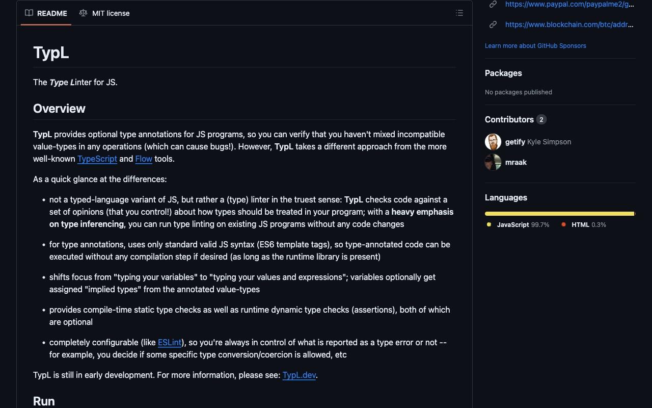Click the Languages heading
Screen dimensions: 652x408
click(506, 197)
